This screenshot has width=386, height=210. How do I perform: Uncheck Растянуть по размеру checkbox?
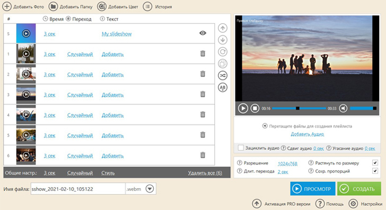[375, 162]
